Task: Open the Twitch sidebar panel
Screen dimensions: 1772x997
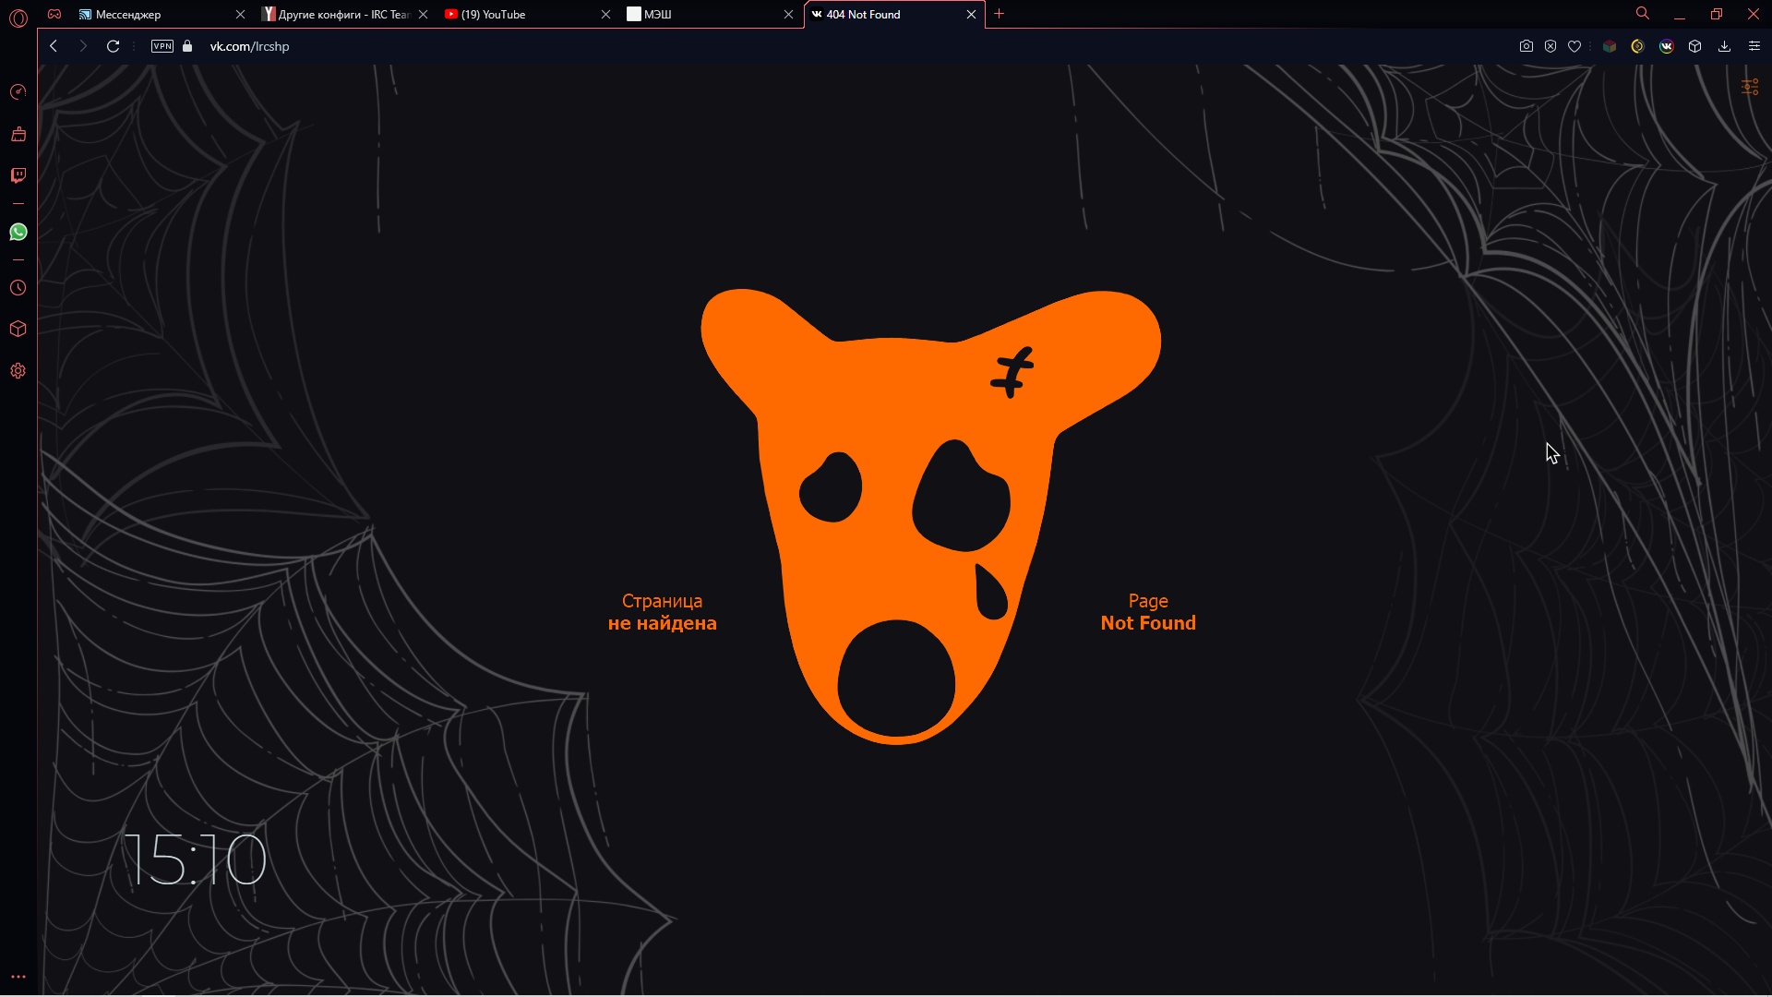Action: (18, 175)
